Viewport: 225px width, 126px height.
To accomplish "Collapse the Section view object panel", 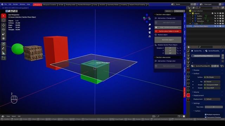I will 155,15.
